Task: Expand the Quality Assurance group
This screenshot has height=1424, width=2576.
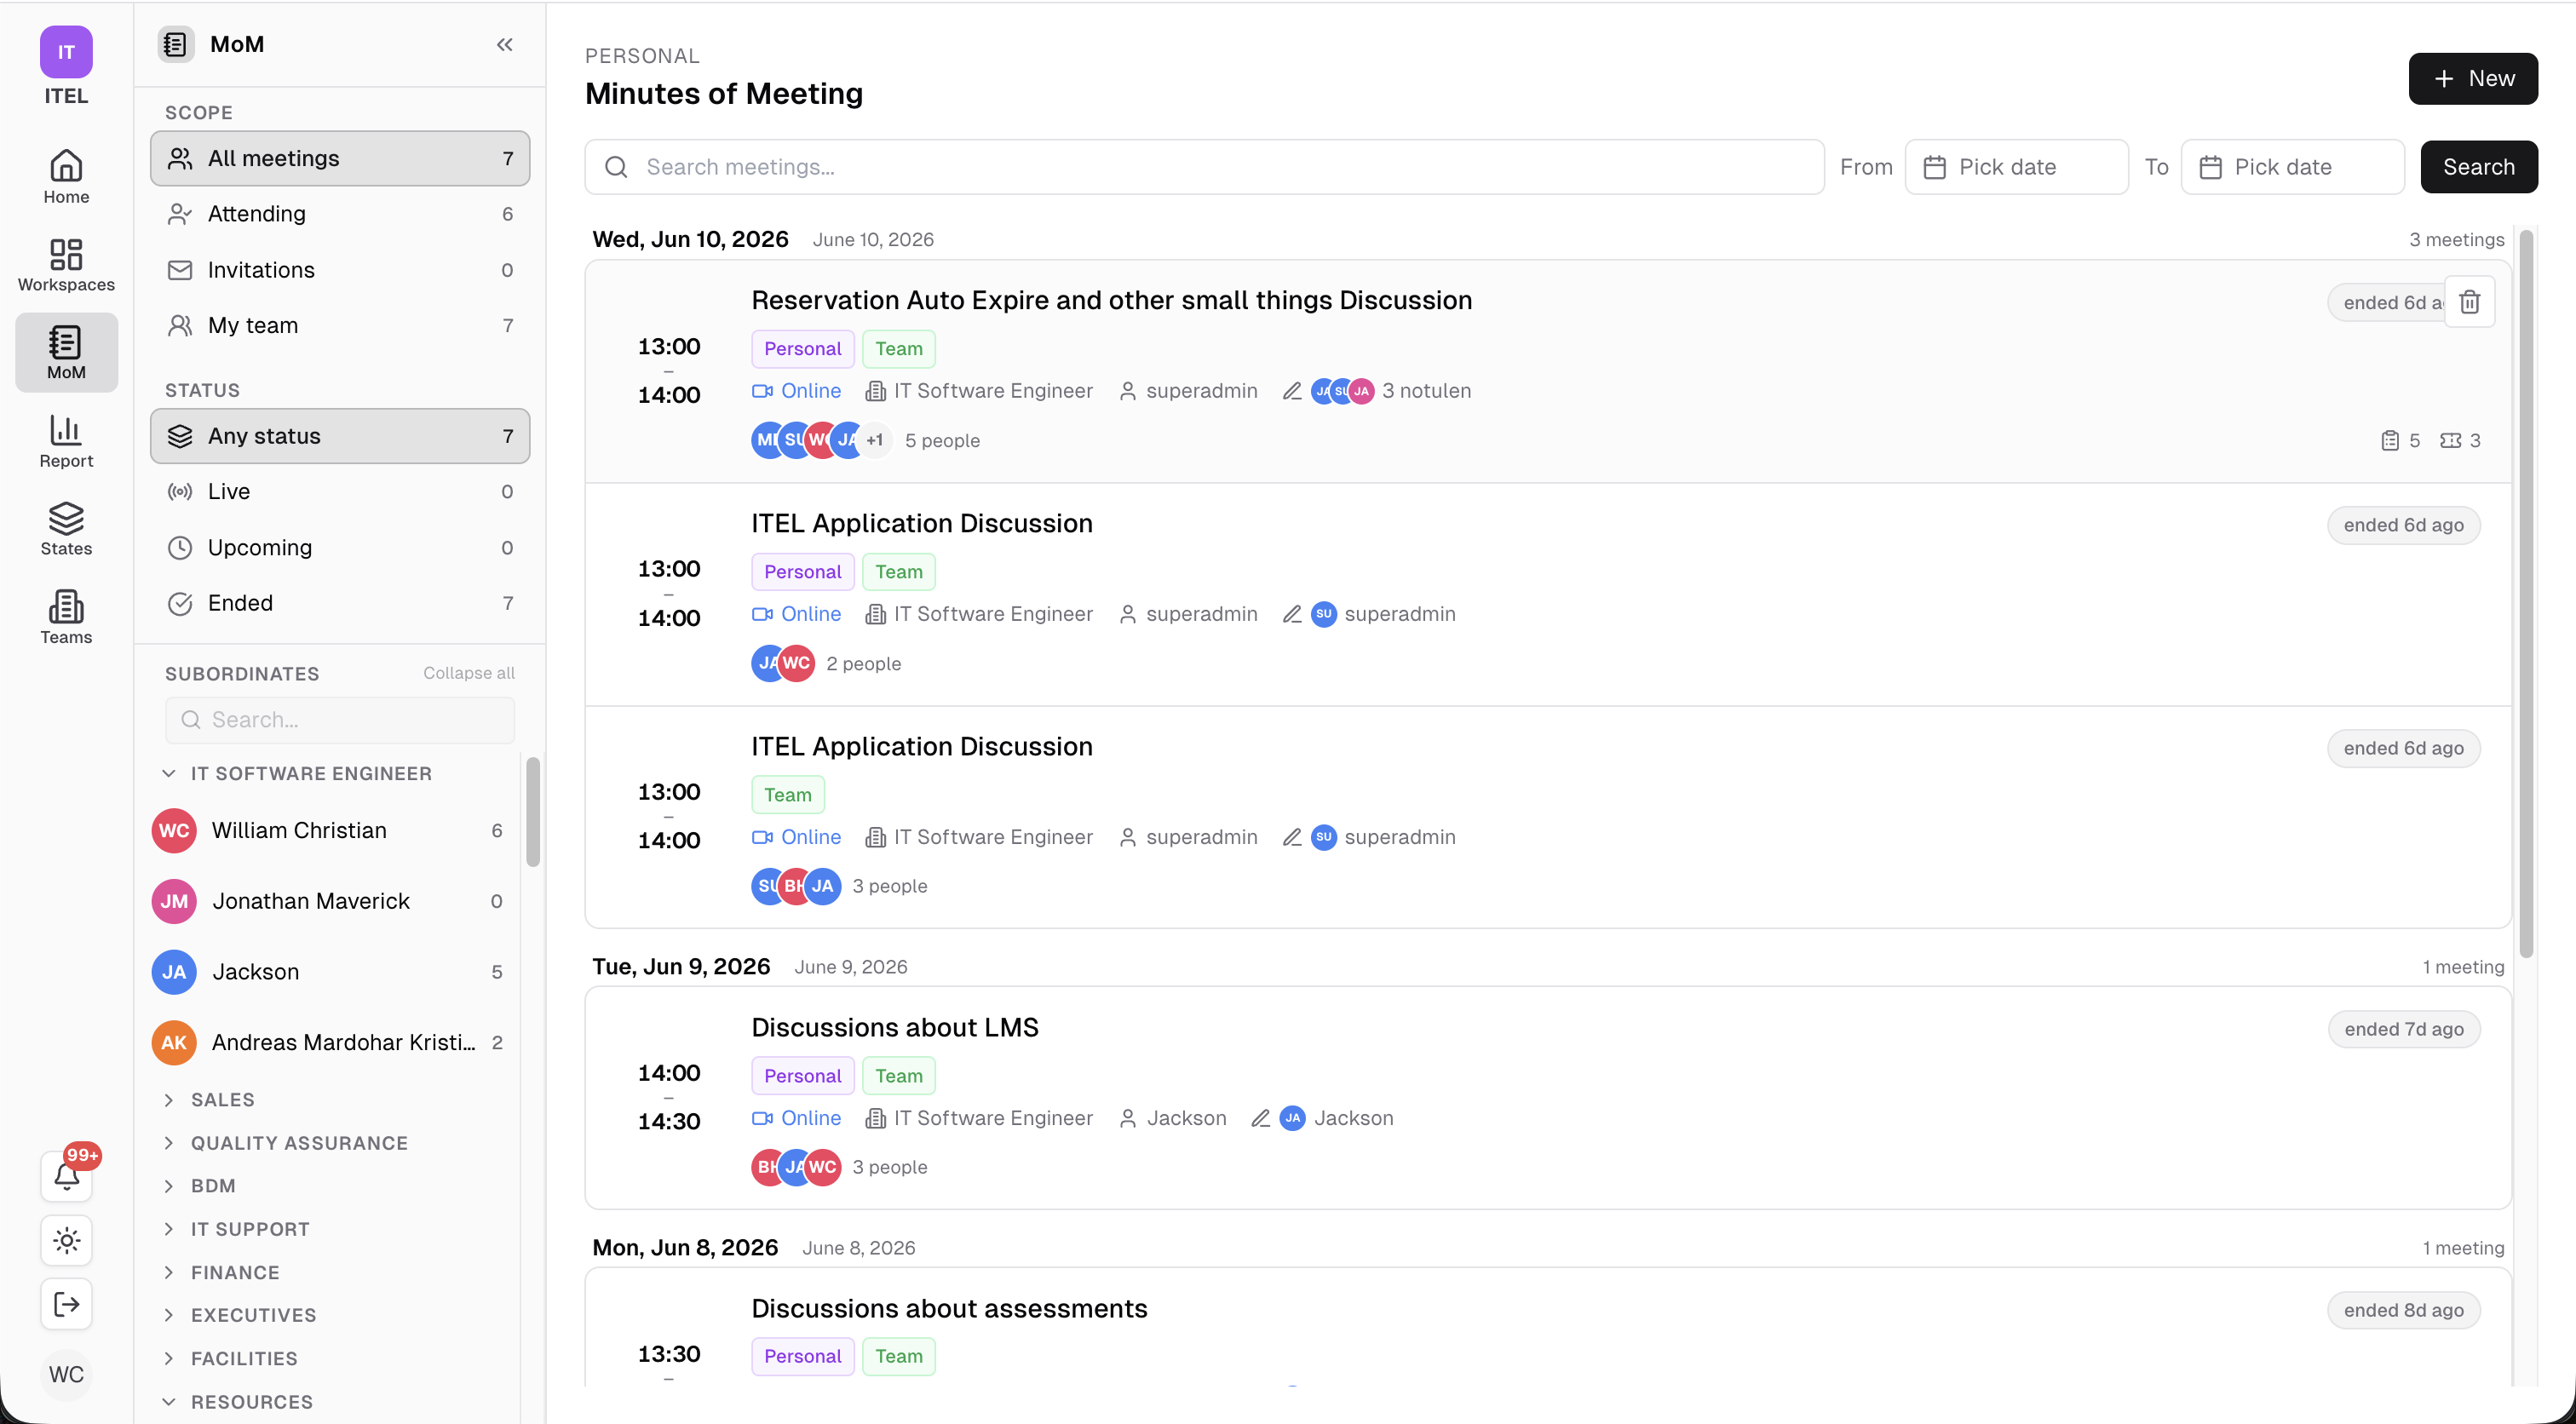Action: [169, 1142]
